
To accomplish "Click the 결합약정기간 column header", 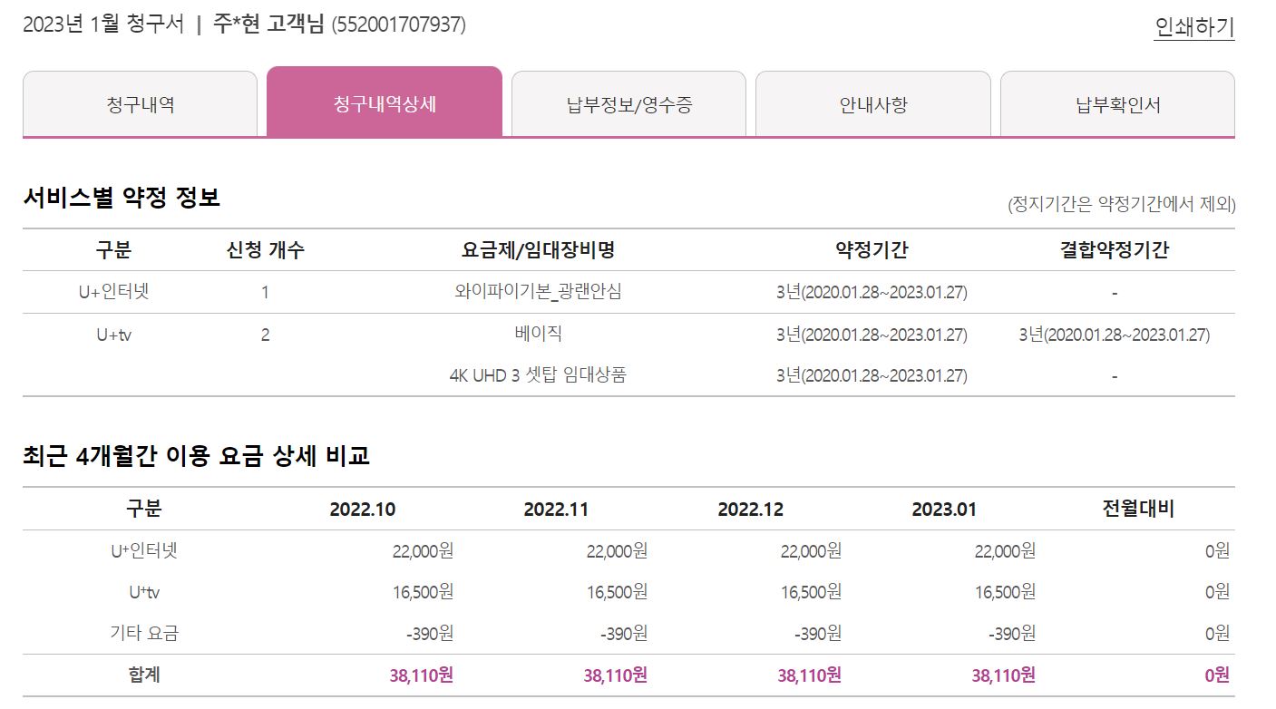I will (x=1114, y=250).
